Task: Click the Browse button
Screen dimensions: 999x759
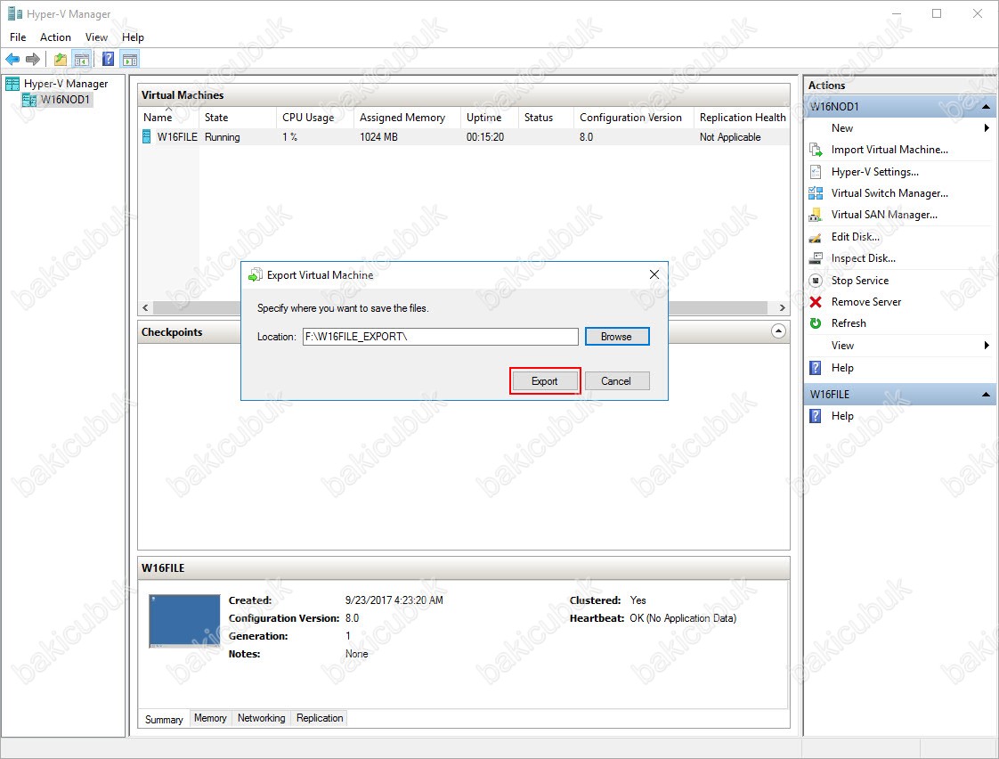Action: click(617, 337)
